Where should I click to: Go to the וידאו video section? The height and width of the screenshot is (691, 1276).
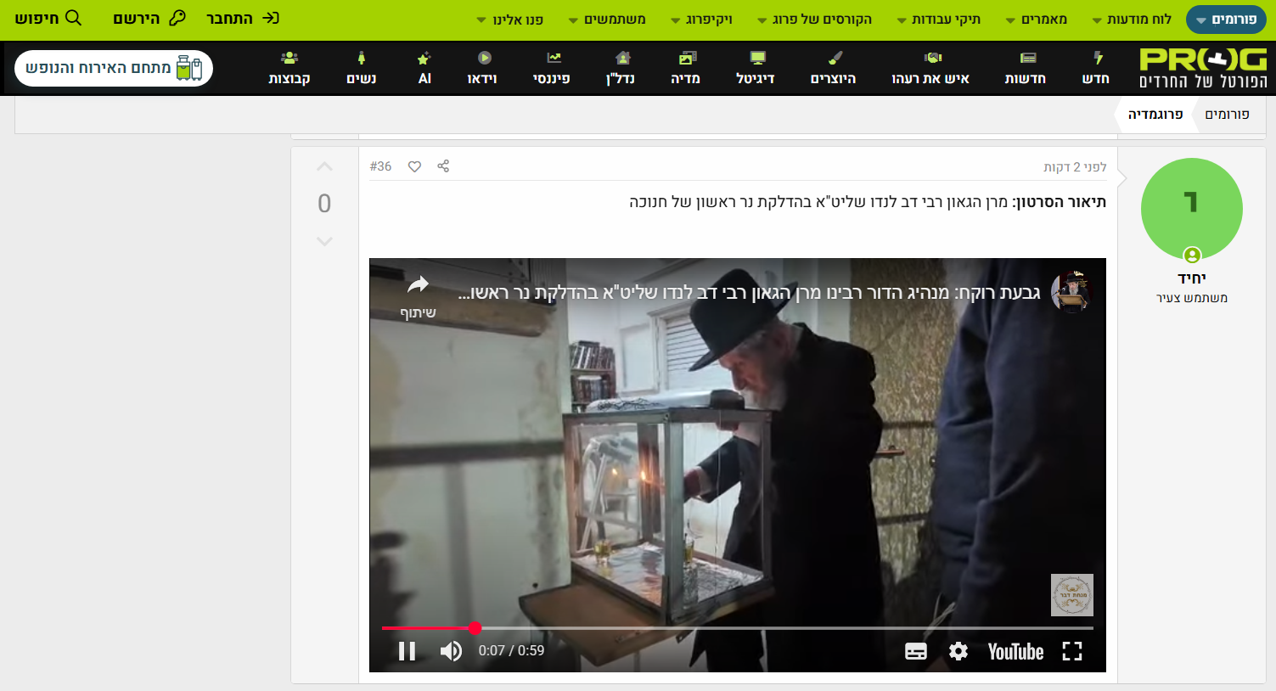[x=482, y=68]
